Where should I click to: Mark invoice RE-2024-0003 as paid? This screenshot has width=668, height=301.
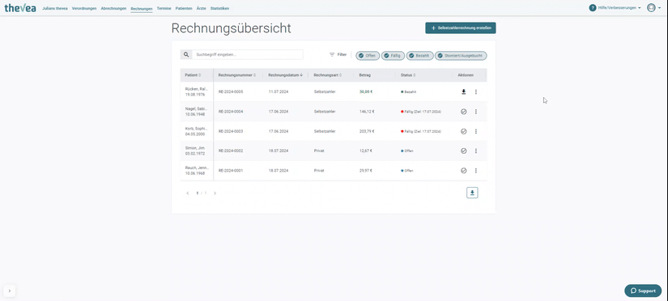(x=463, y=131)
